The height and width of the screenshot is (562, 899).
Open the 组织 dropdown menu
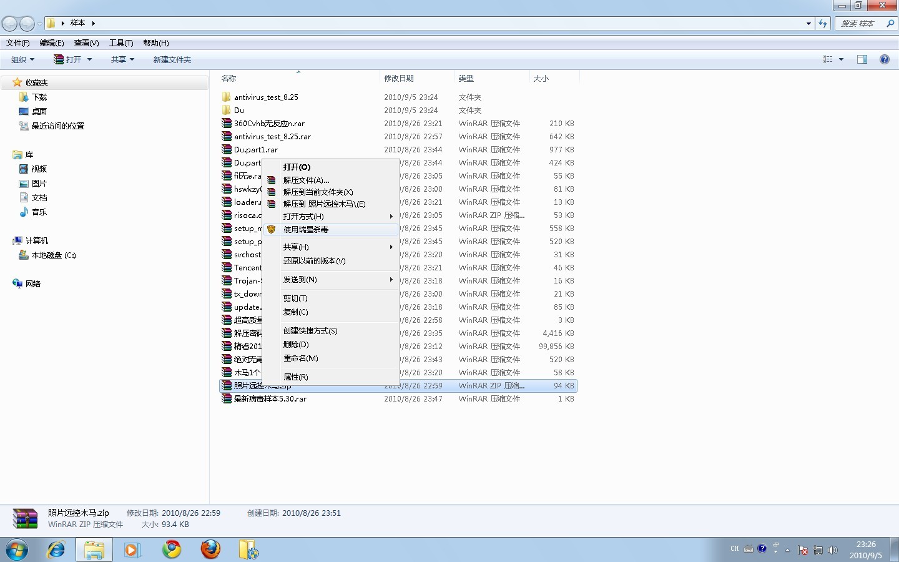coord(23,59)
